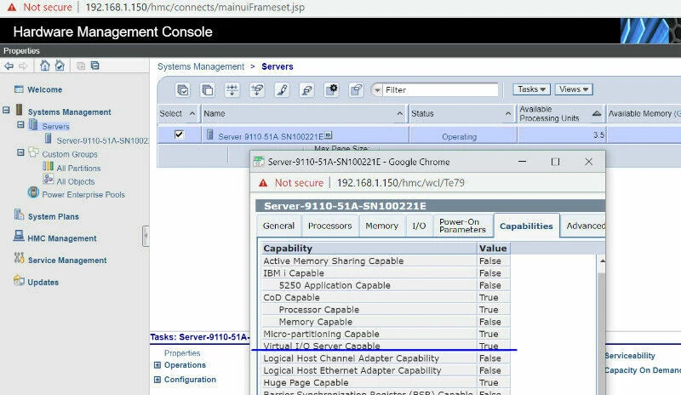Open the Filter dropdown arrow

377,90
